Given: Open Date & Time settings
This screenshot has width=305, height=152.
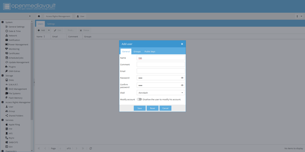Looking at the screenshot, I should point(13,31).
